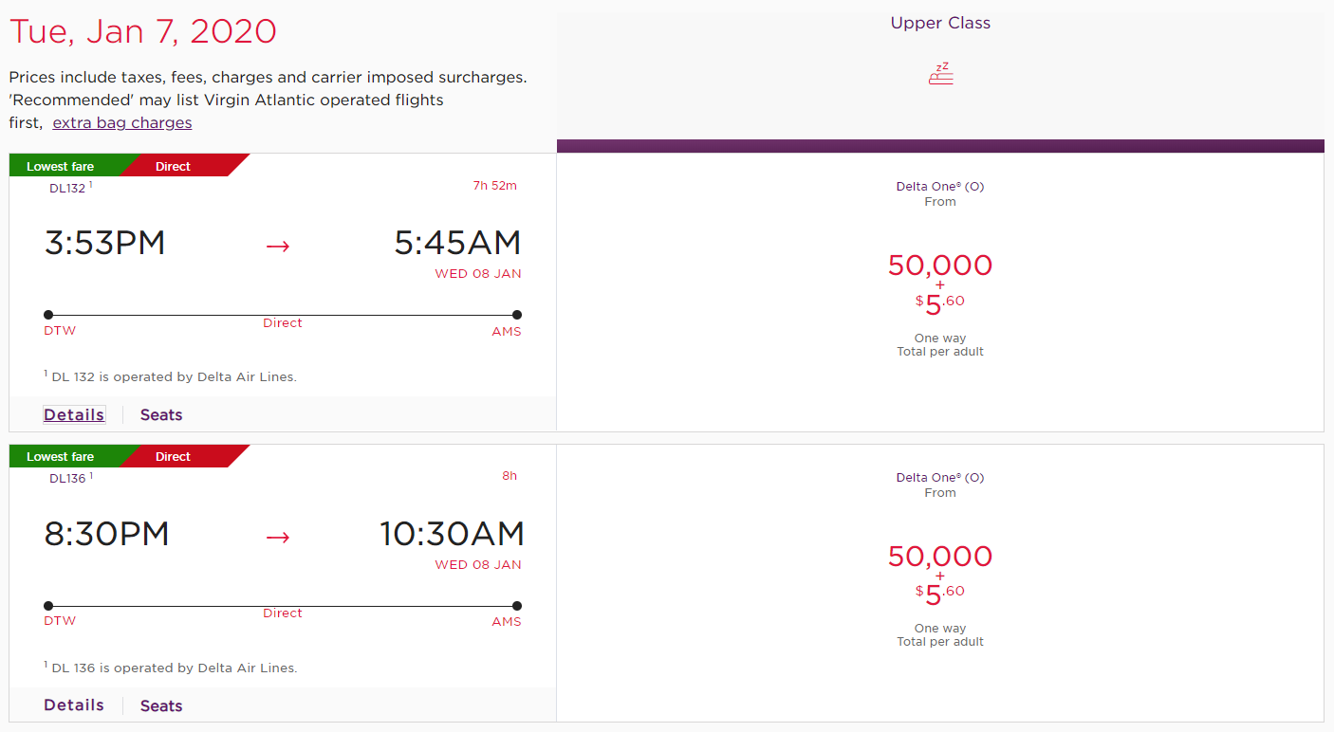
Task: Click the DTW origin dot for flight DL132
Action: tap(48, 315)
